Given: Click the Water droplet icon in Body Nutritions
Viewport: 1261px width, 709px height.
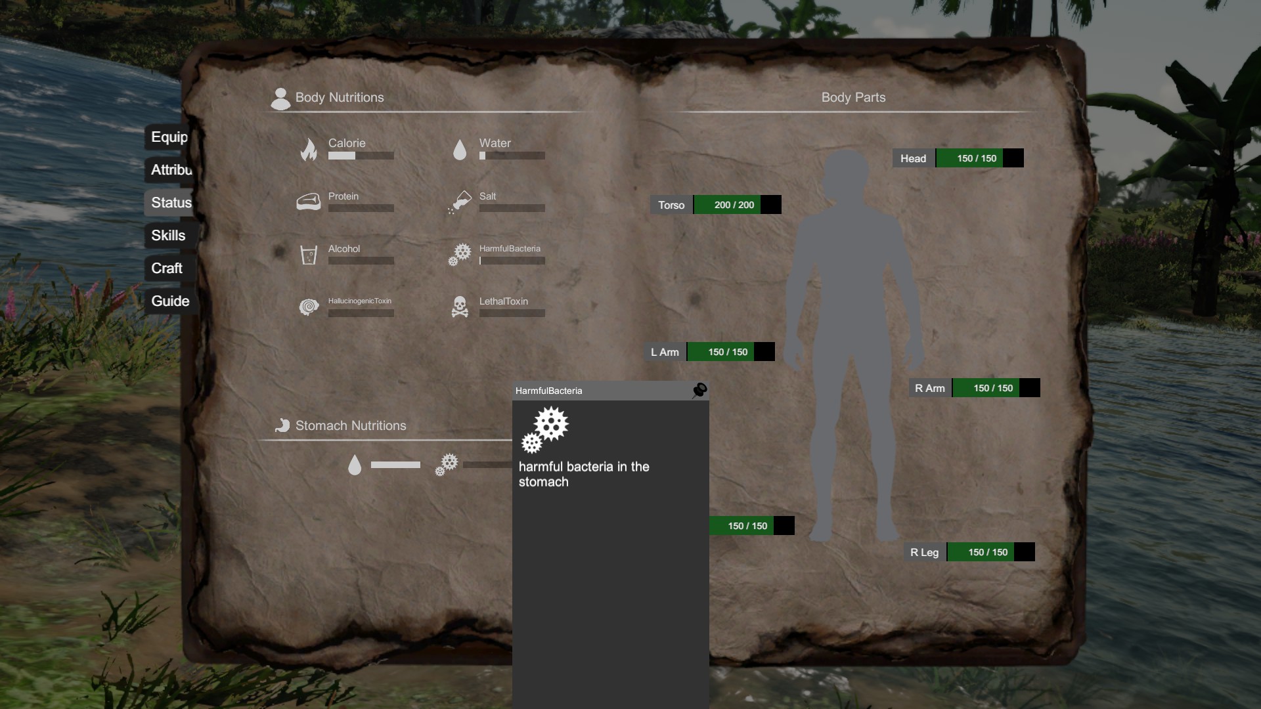Looking at the screenshot, I should point(460,150).
